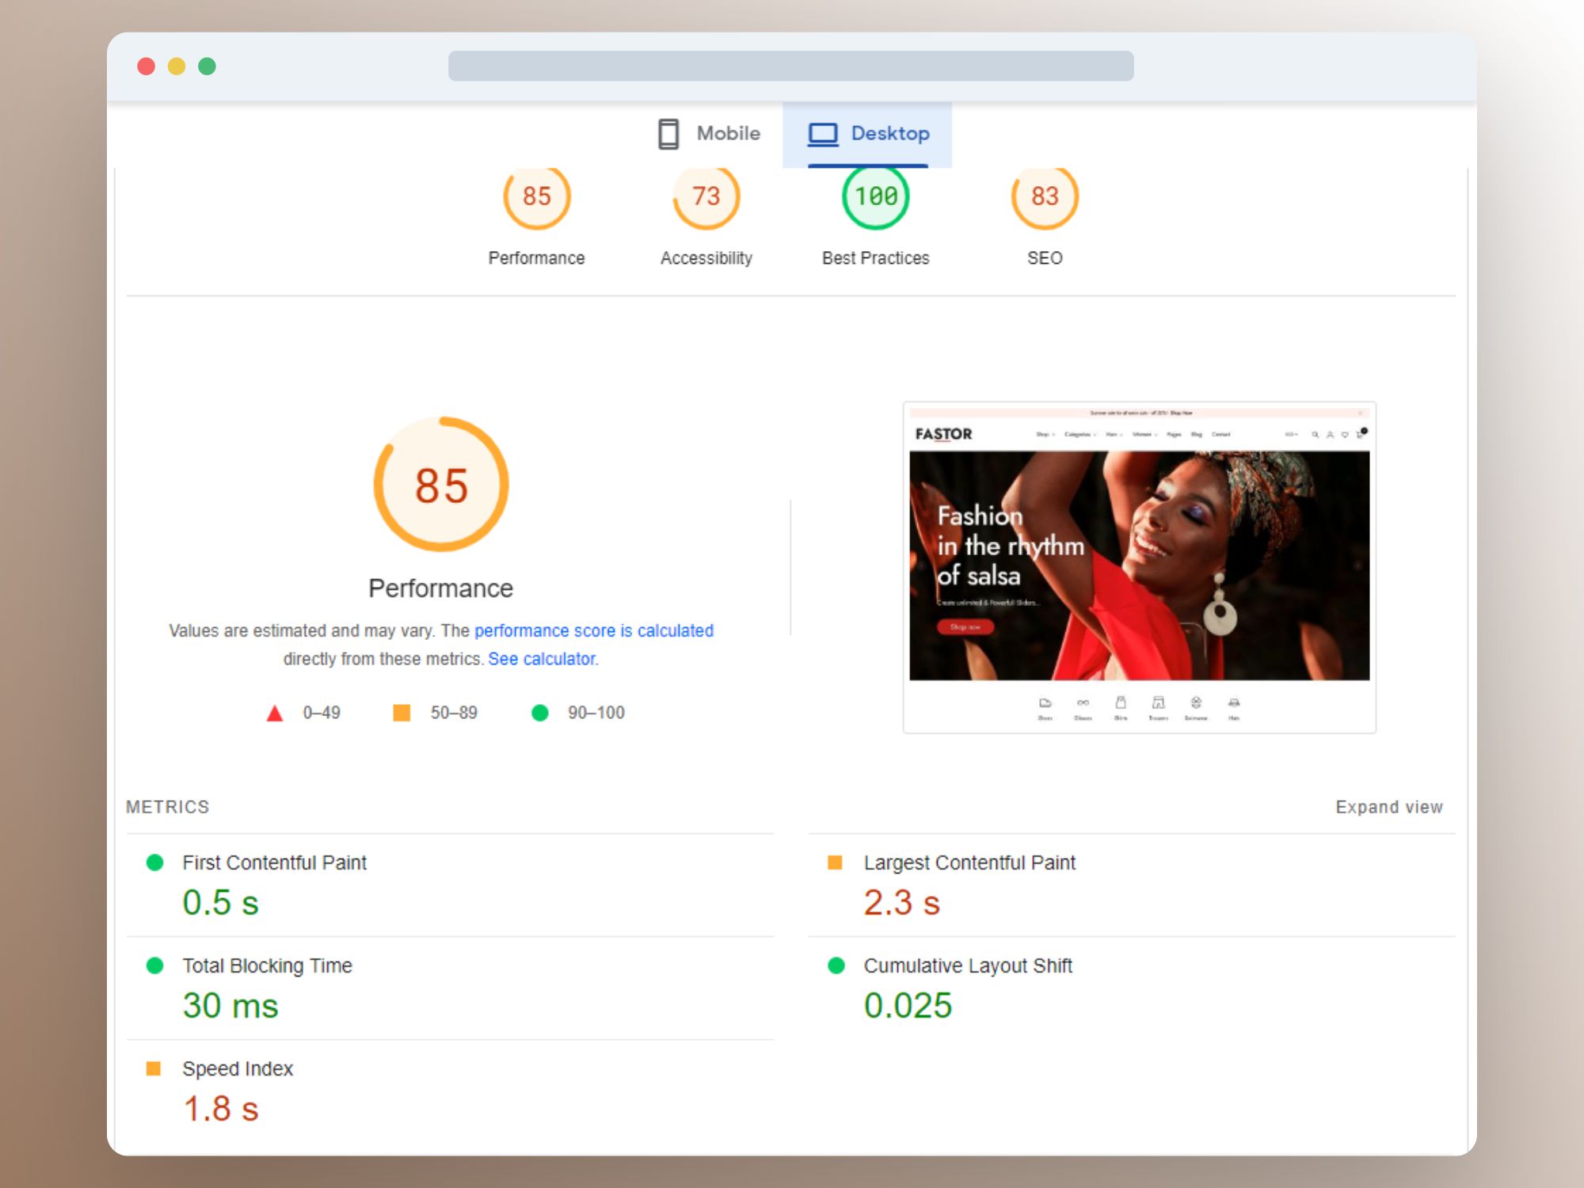Open the 'performance score is calculated' link

[x=594, y=630]
